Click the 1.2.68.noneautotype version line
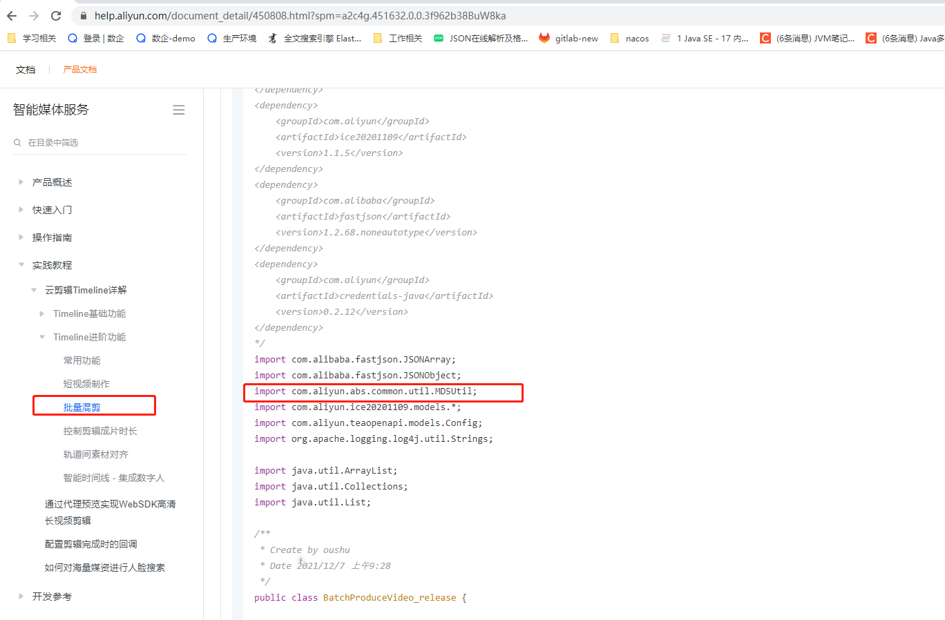 click(x=376, y=233)
